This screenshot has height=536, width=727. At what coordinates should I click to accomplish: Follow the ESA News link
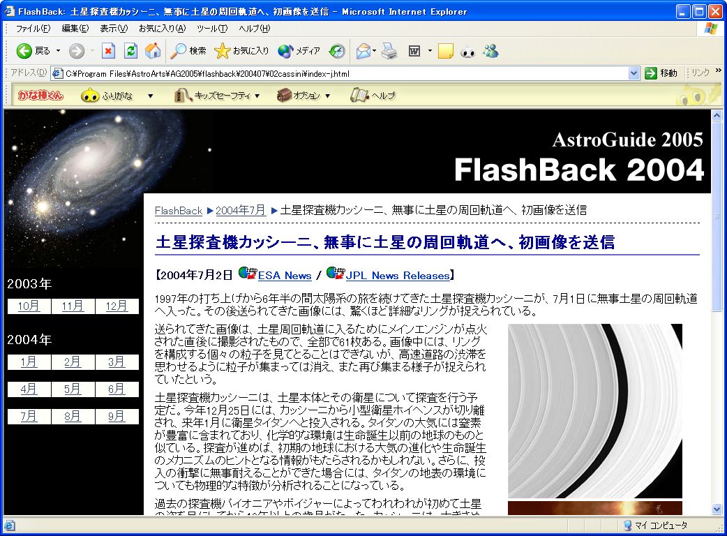point(285,275)
